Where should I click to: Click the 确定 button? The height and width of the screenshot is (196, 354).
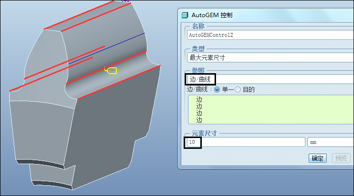pyautogui.click(x=318, y=158)
